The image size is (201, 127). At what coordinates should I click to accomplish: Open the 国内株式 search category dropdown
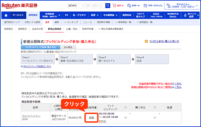pyautogui.click(x=76, y=6)
